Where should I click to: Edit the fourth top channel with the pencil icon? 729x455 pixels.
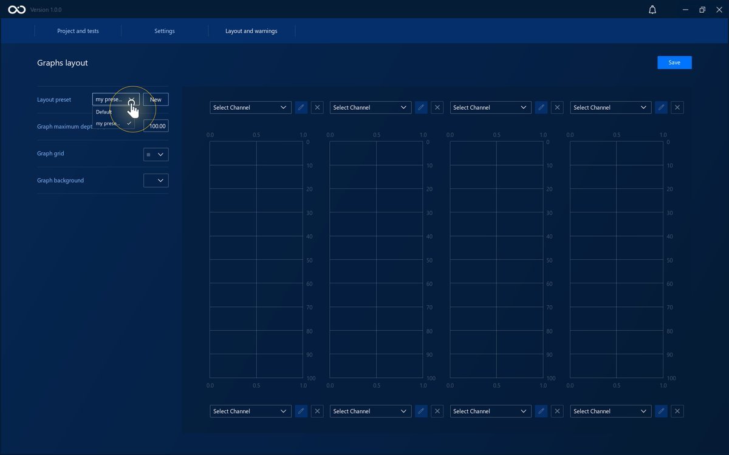[x=661, y=107]
